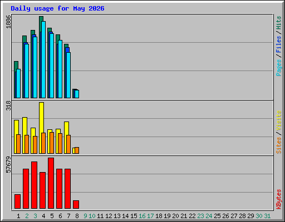Click green day label 10 on x-axis
This screenshot has width=285, height=222.
tap(92, 216)
